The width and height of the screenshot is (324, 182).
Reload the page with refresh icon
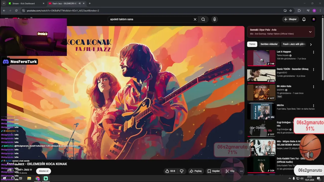point(16,11)
